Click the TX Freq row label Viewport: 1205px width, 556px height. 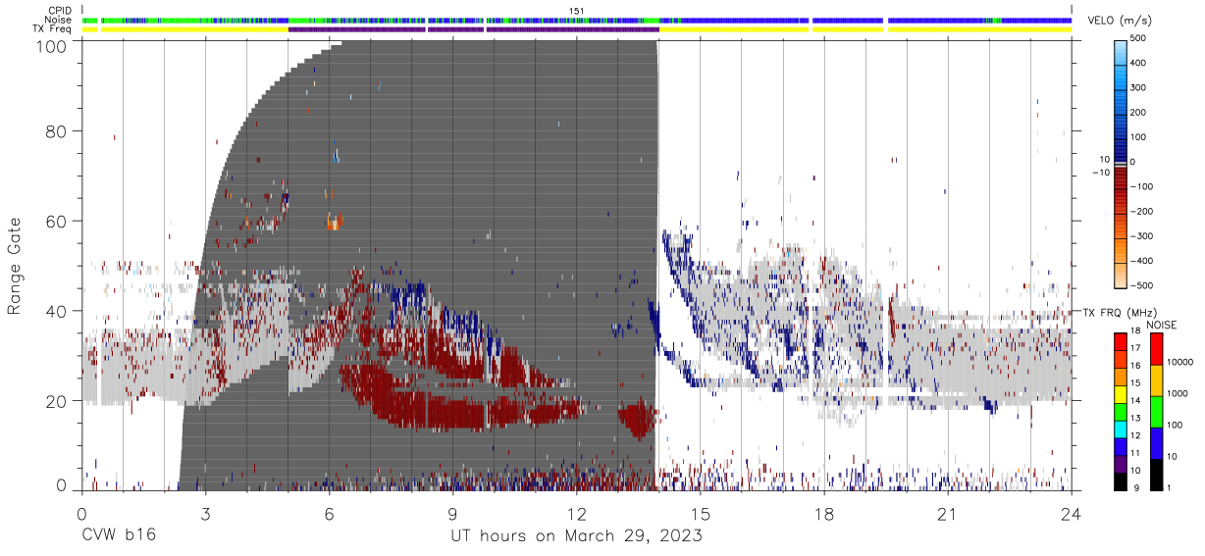tap(53, 28)
